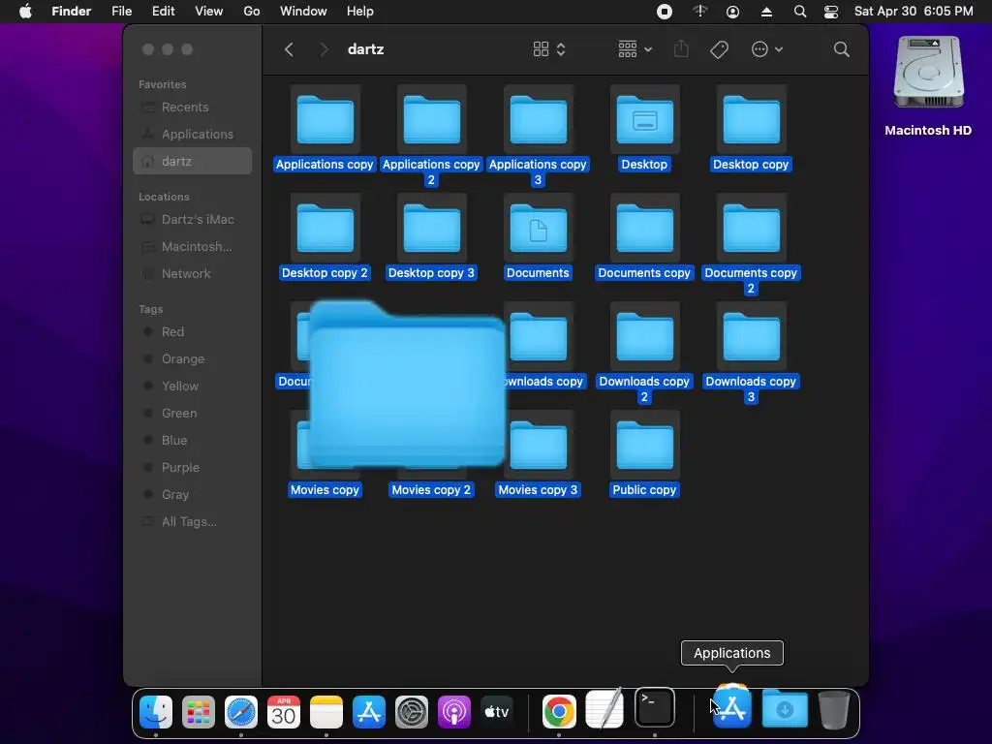Select the Desktop copy folder
Viewport: 992px width, 744px height.
(751, 119)
